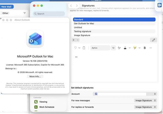The image size is (163, 114).
Task: Open the For new messages signature dropdown
Action: 146,101
